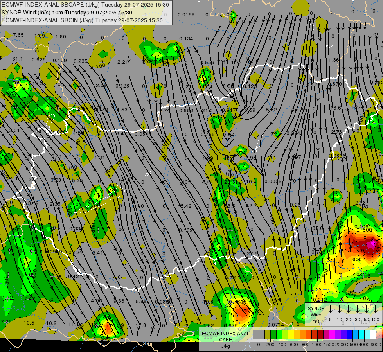Click the map value '9.36'
The image size is (383, 352).
pos(119,301)
